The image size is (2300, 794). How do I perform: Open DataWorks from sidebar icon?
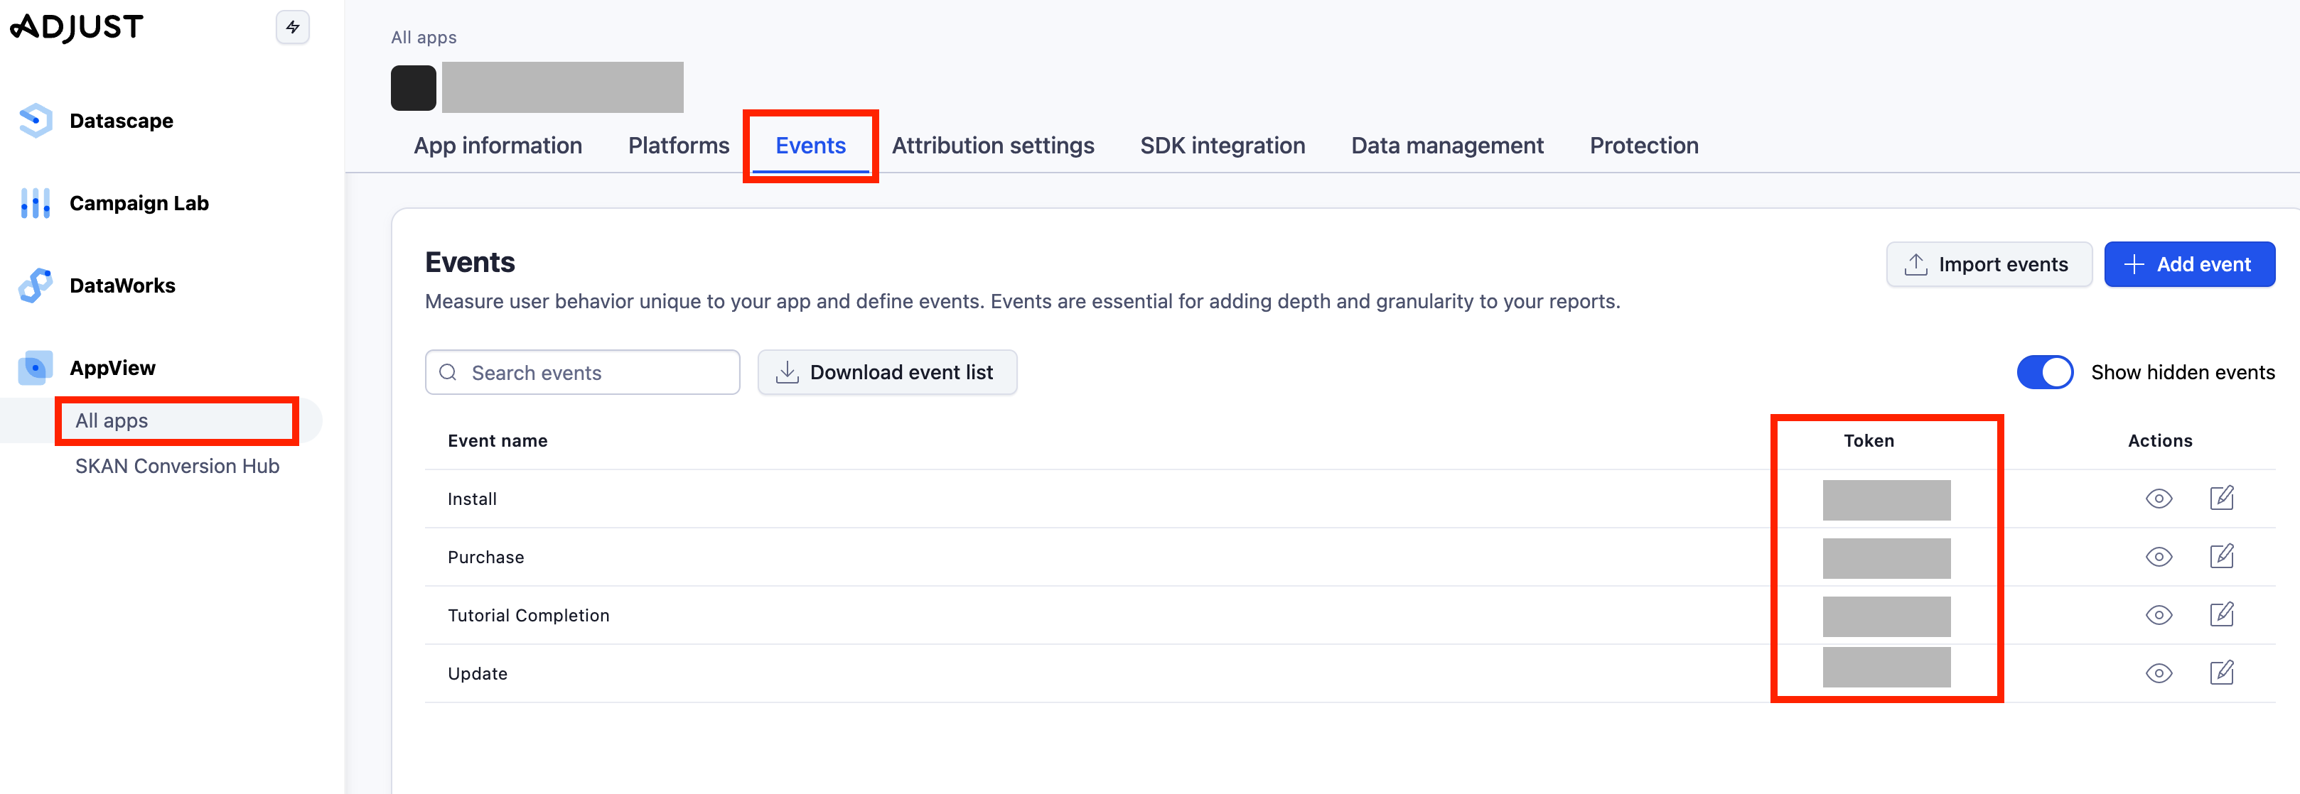tap(36, 285)
